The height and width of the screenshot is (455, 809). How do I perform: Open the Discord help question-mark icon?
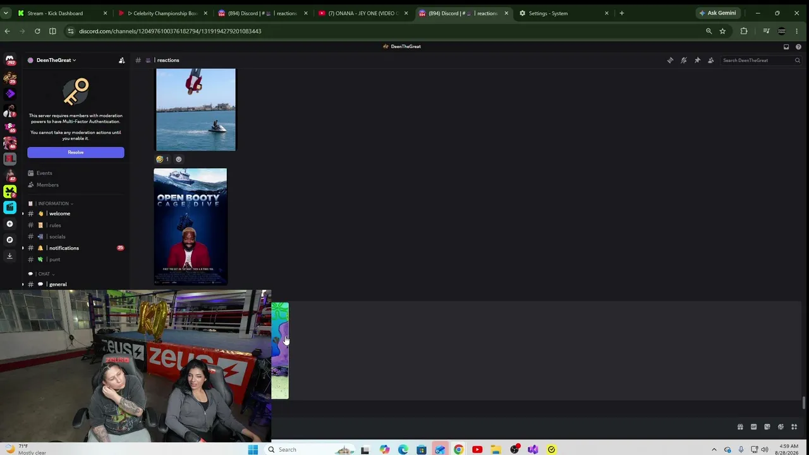(x=798, y=46)
